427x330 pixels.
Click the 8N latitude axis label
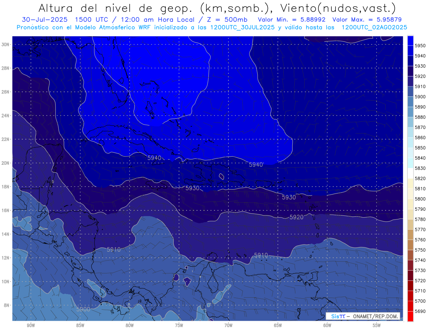click(6, 305)
